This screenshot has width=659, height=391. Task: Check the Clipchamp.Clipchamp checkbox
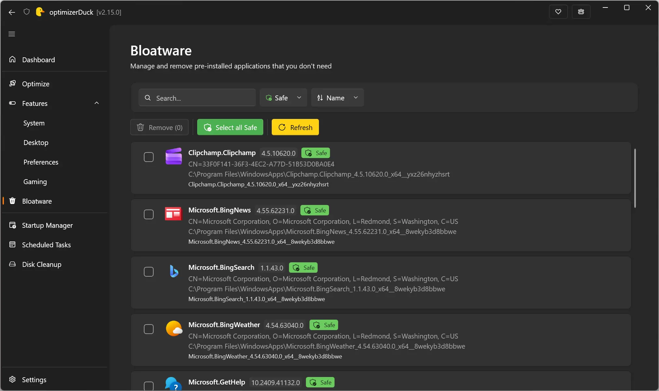click(149, 157)
